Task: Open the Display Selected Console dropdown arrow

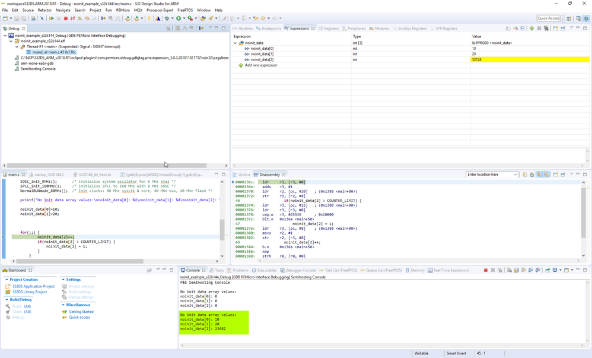Action: (561, 270)
